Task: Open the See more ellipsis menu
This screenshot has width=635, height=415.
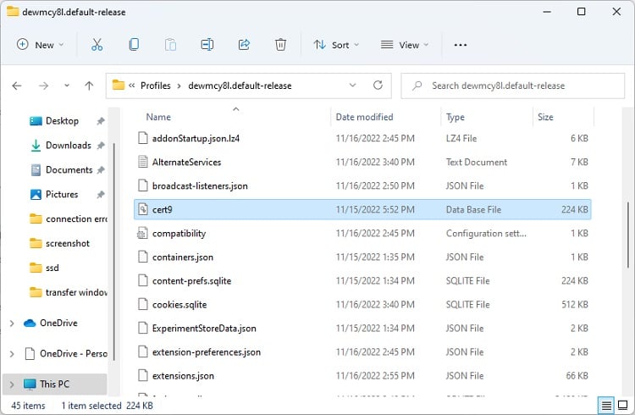Action: pos(461,45)
